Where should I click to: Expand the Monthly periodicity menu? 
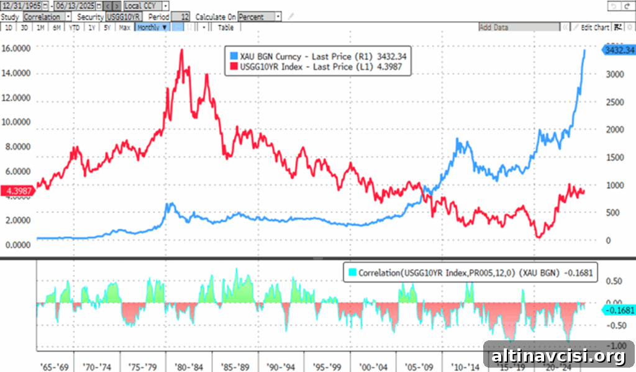pos(152,27)
